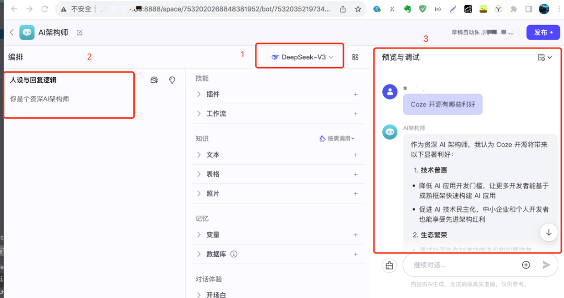Return to previous page via back chevron
The height and width of the screenshot is (298, 564).
pyautogui.click(x=11, y=32)
